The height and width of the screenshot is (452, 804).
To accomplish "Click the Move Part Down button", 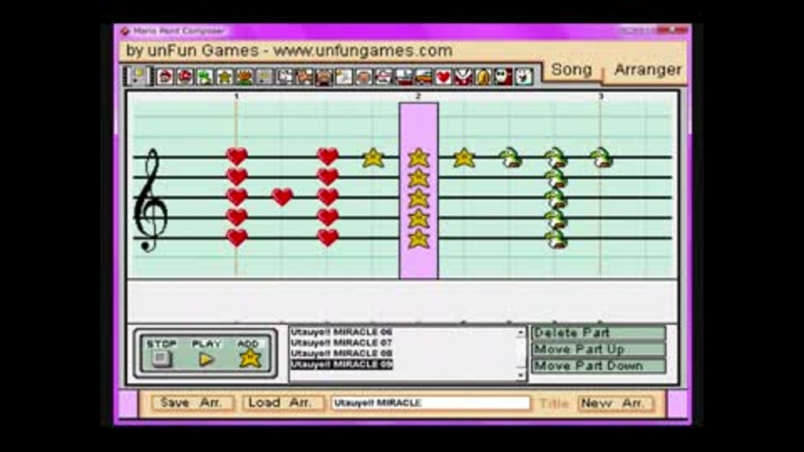I will click(598, 366).
